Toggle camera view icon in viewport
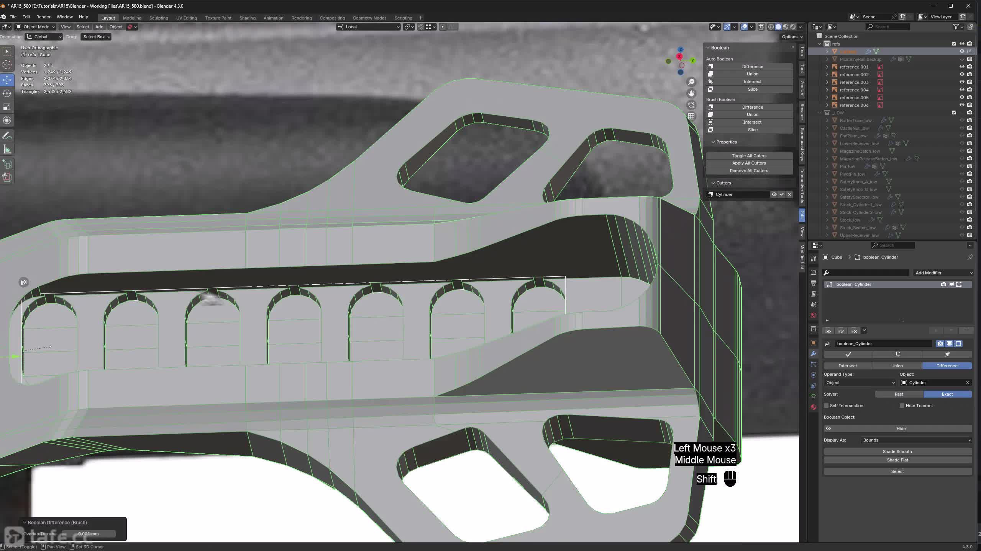 tap(691, 105)
